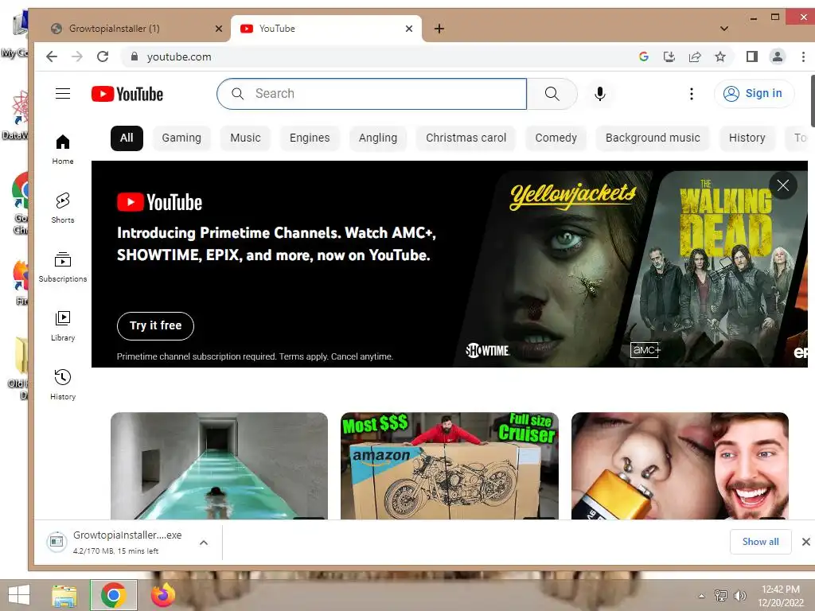The width and height of the screenshot is (815, 611).
Task: Toggle the Chrome side panel
Action: coord(751,56)
